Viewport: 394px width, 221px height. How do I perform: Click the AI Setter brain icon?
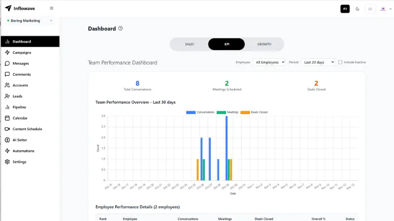[x=7, y=140]
